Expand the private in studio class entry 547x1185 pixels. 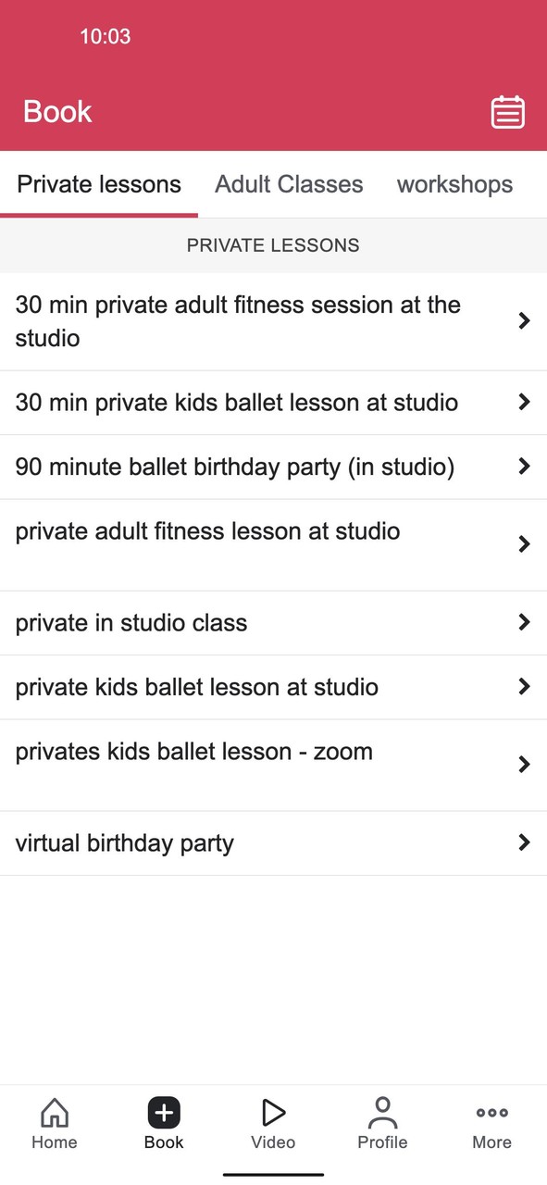pyautogui.click(x=273, y=622)
